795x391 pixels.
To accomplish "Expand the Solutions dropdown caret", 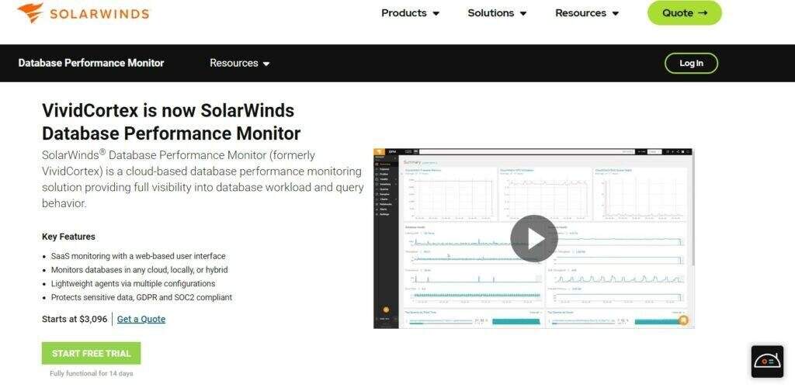I will tap(523, 14).
